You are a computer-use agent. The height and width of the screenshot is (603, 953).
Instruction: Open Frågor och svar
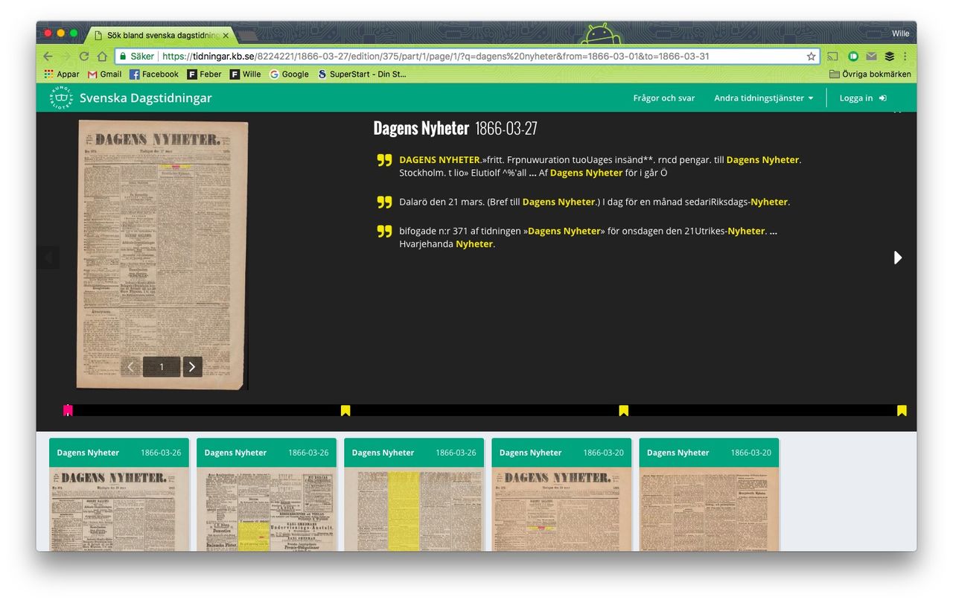(664, 98)
